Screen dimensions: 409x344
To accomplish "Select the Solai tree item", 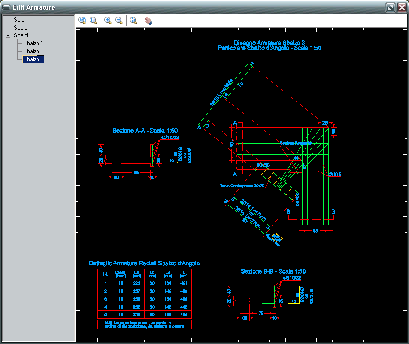I will click(x=20, y=20).
